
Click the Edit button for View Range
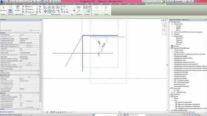pos(29,101)
